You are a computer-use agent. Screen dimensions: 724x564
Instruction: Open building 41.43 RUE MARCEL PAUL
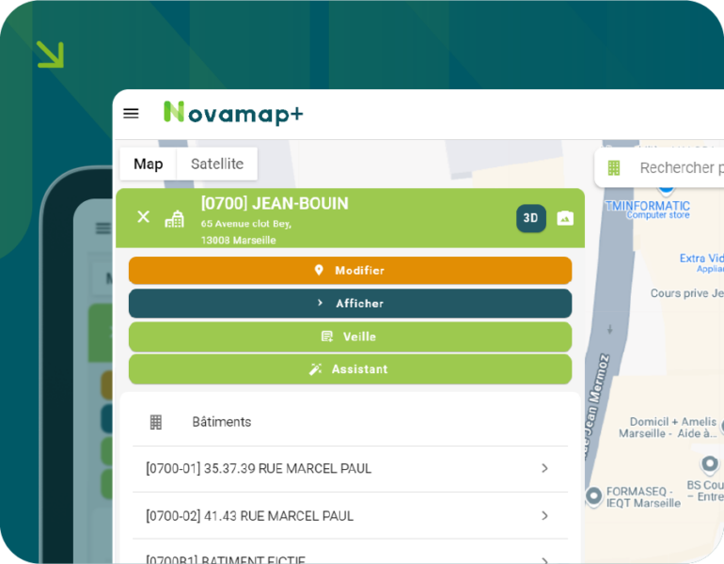pos(350,516)
